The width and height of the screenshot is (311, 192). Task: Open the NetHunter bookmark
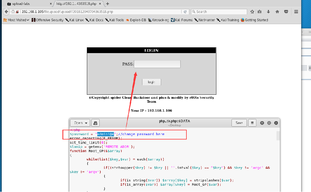205,20
